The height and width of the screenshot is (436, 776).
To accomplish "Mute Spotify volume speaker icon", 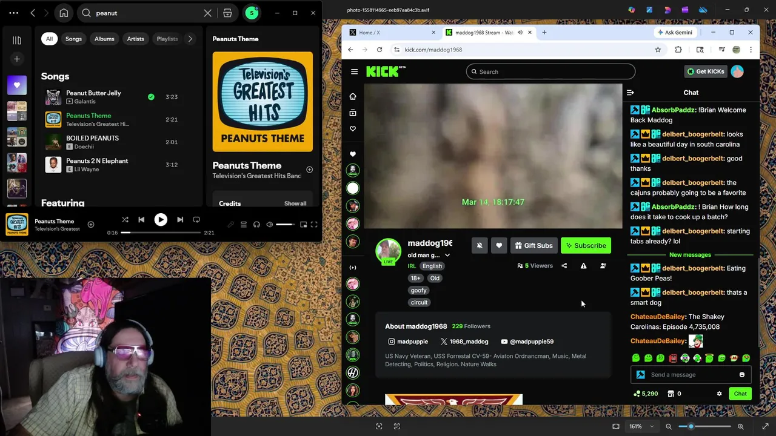I will (270, 225).
